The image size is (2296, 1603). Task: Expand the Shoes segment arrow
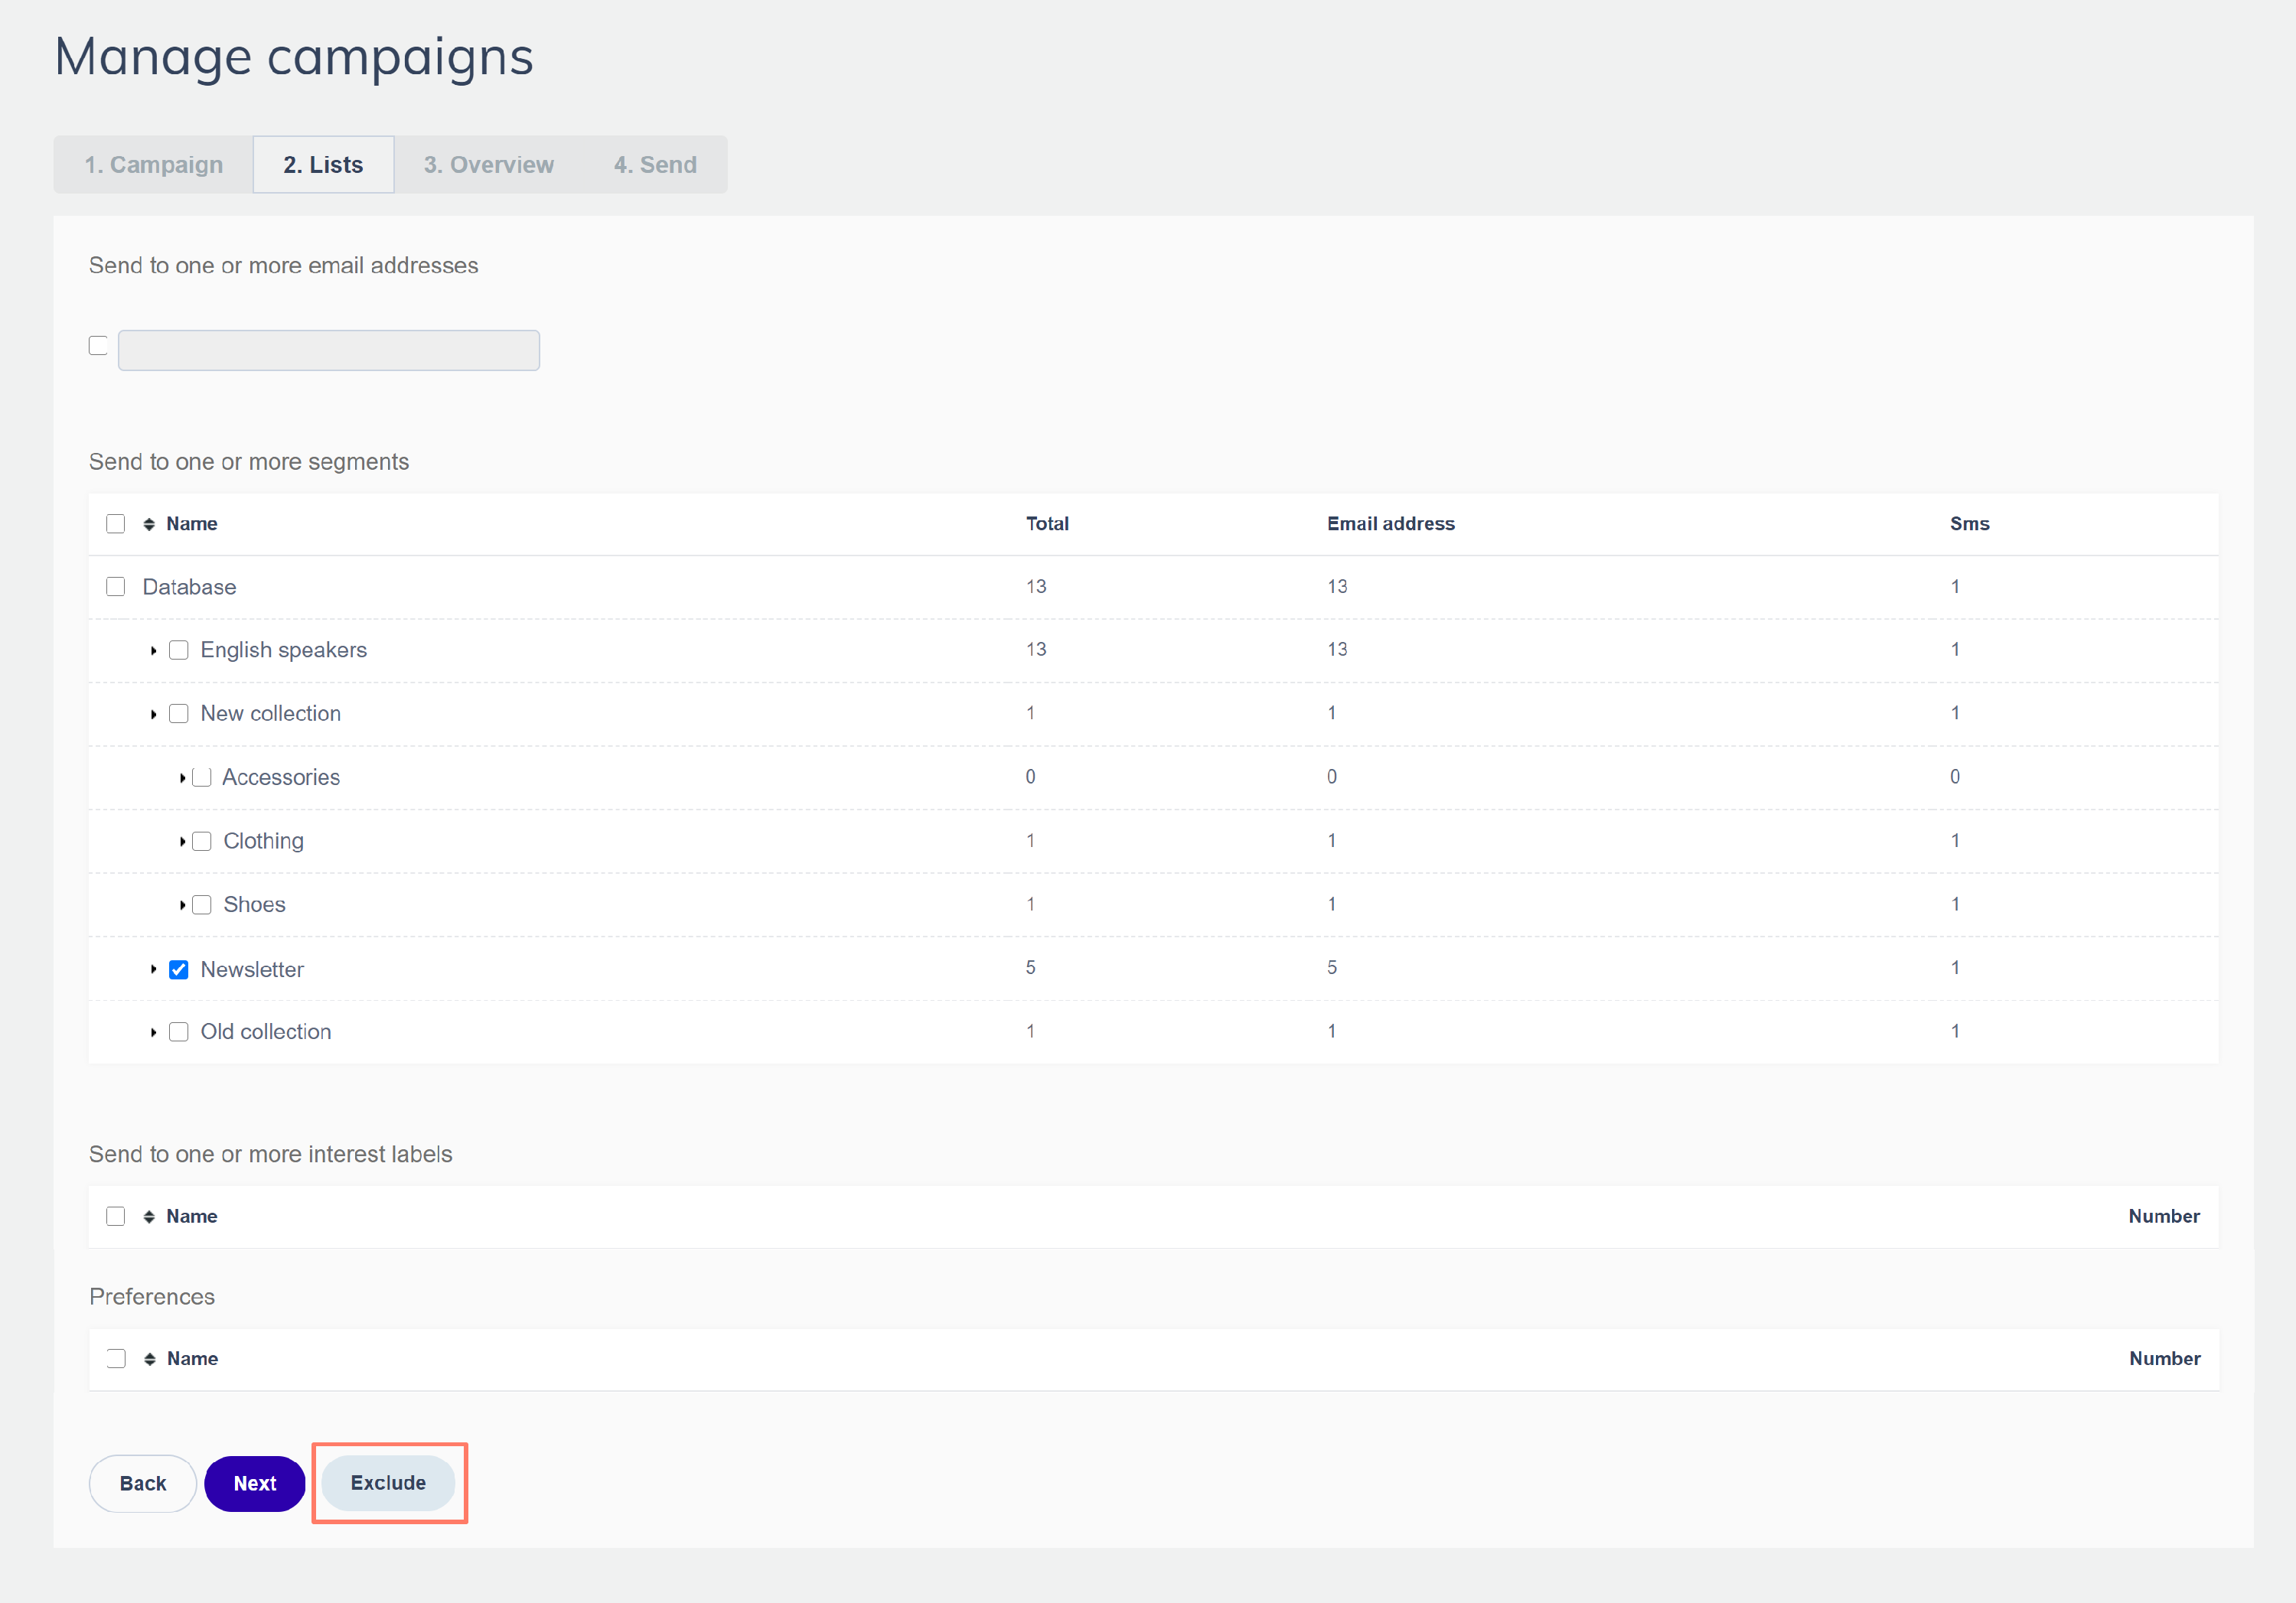(182, 905)
